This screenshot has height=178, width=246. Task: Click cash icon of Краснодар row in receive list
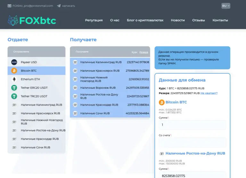pos(75,105)
